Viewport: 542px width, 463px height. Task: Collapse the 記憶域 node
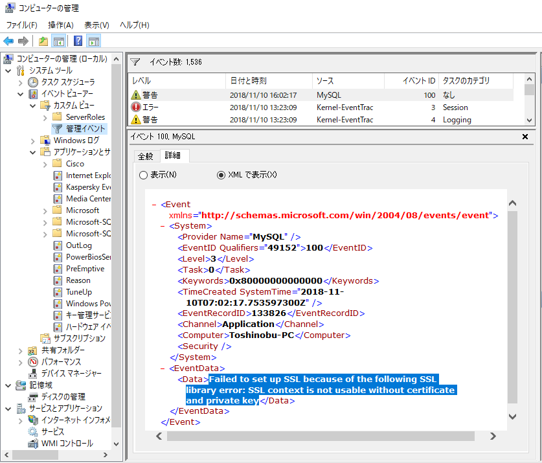point(8,385)
